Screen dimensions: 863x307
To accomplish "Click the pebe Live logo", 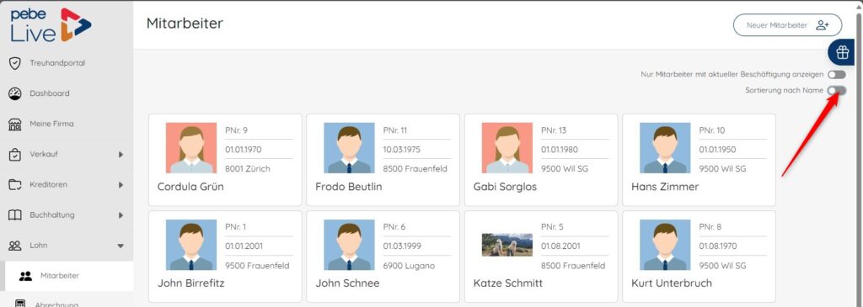I will pos(51,24).
